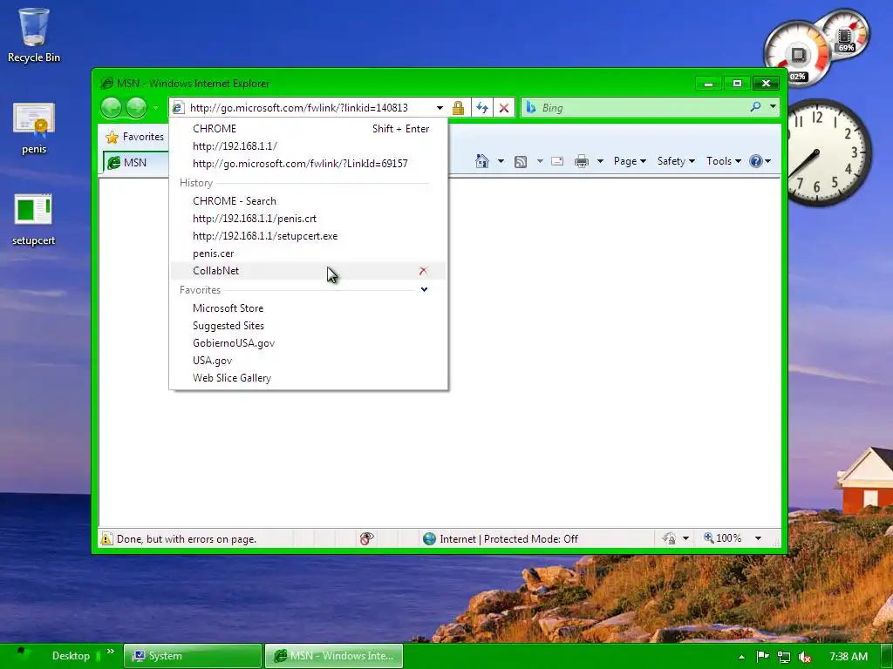Click the Back navigation arrow button
Screen dimensions: 893x669
coord(111,107)
